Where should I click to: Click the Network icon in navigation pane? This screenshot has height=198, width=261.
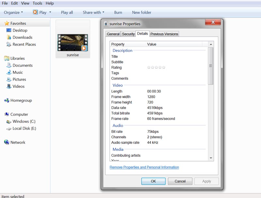click(x=7, y=143)
